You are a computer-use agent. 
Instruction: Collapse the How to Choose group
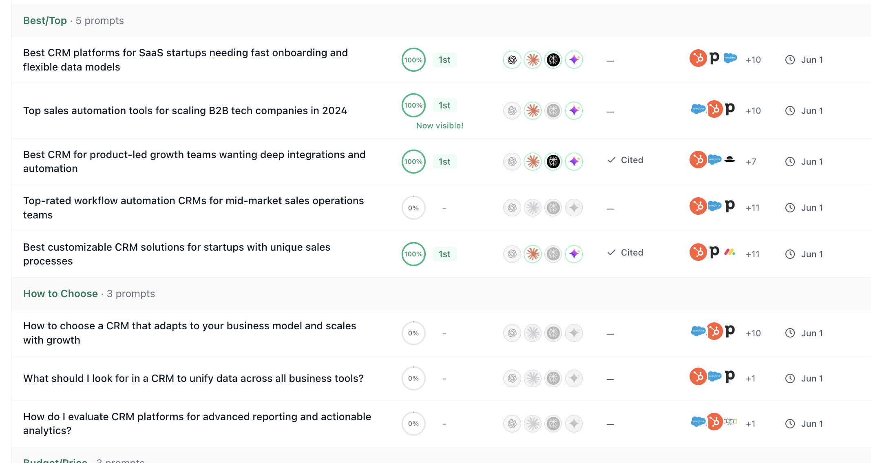(x=60, y=294)
